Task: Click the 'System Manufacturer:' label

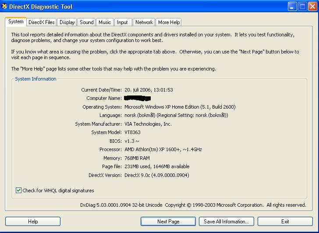Action: click(98, 124)
